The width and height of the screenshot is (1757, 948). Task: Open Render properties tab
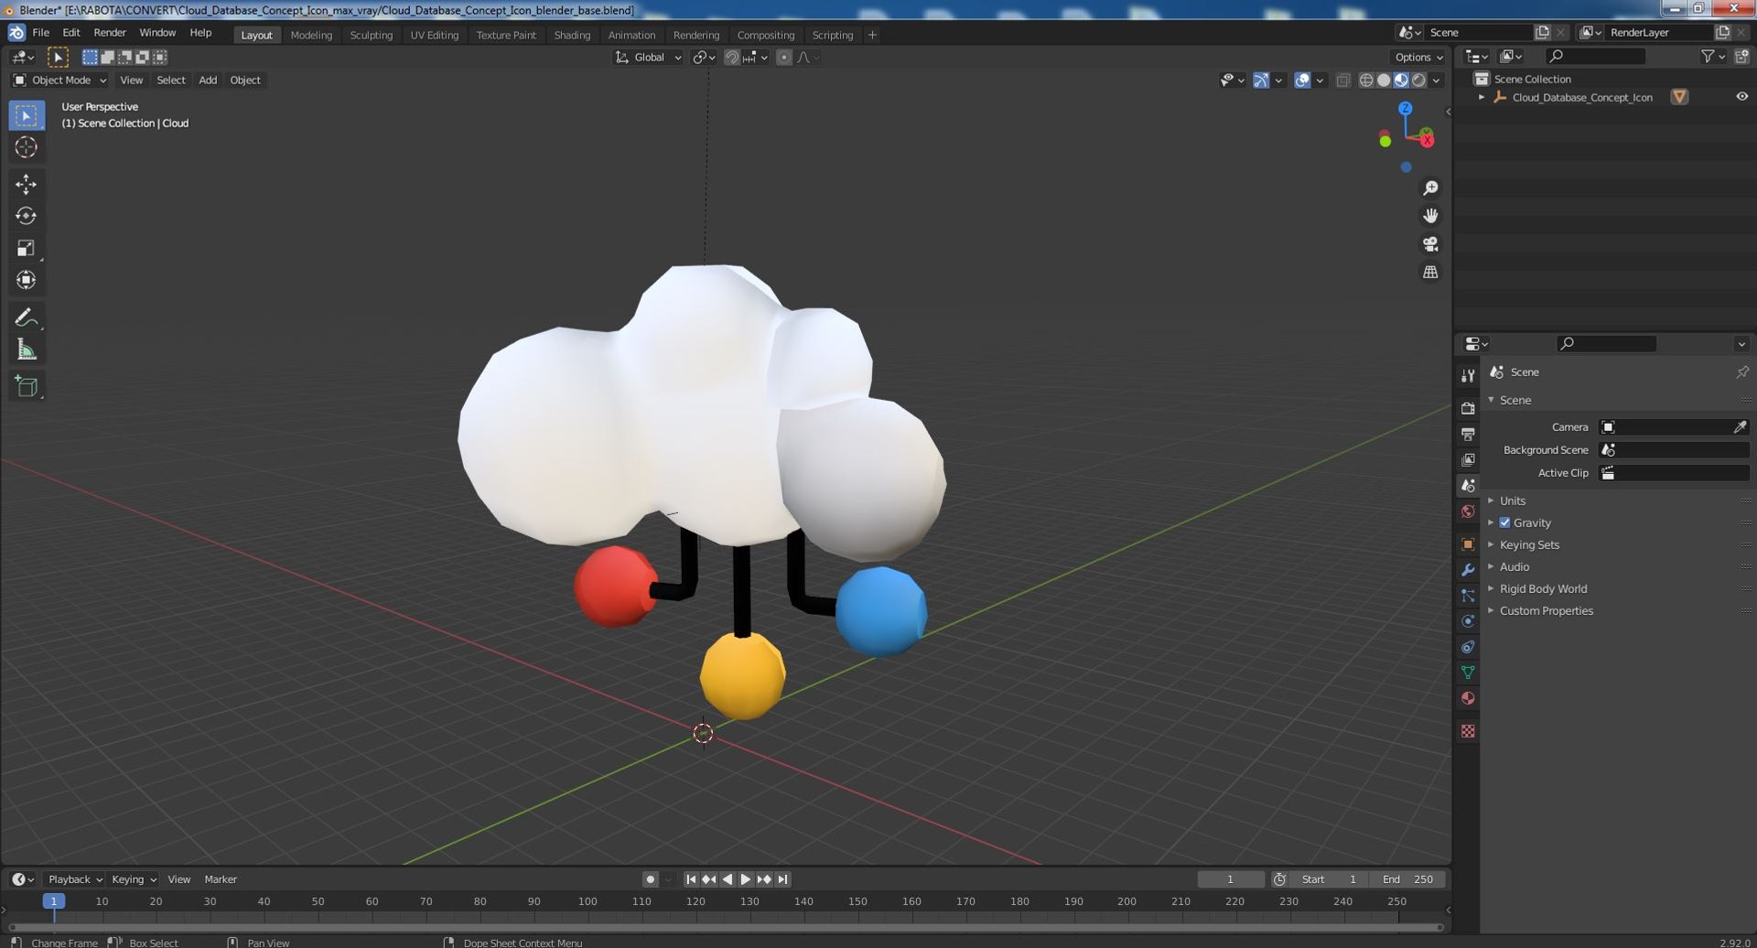pyautogui.click(x=1468, y=408)
